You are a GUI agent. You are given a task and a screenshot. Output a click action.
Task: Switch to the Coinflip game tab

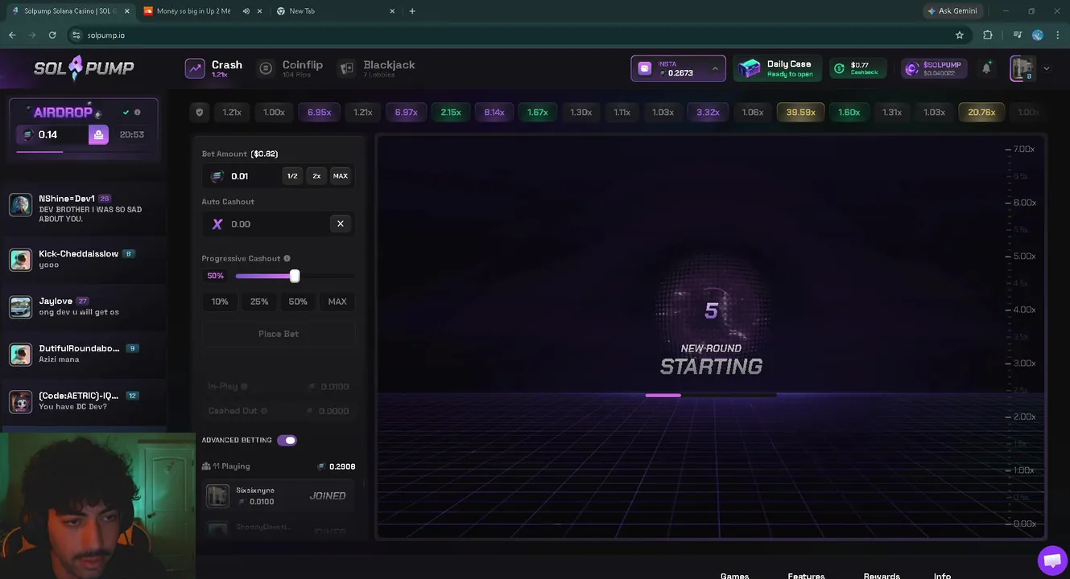[x=291, y=68]
